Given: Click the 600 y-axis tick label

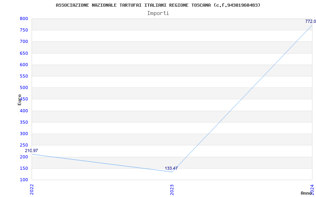Looking at the screenshot, I should click(24, 65).
